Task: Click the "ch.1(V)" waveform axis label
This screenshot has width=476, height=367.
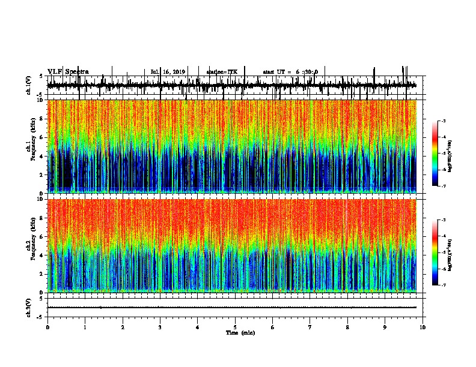Action: coord(29,85)
